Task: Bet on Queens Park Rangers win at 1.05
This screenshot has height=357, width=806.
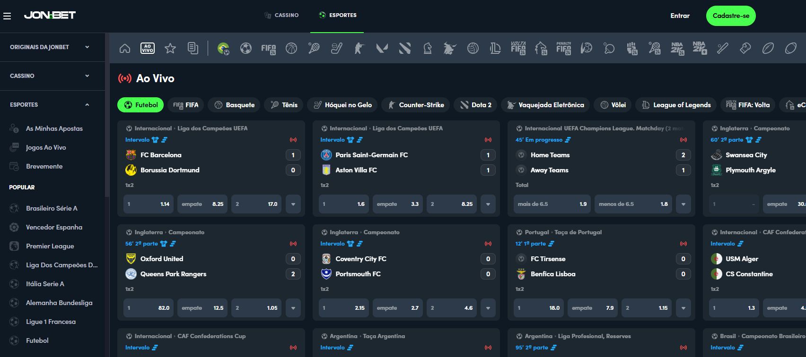Action: pos(256,308)
